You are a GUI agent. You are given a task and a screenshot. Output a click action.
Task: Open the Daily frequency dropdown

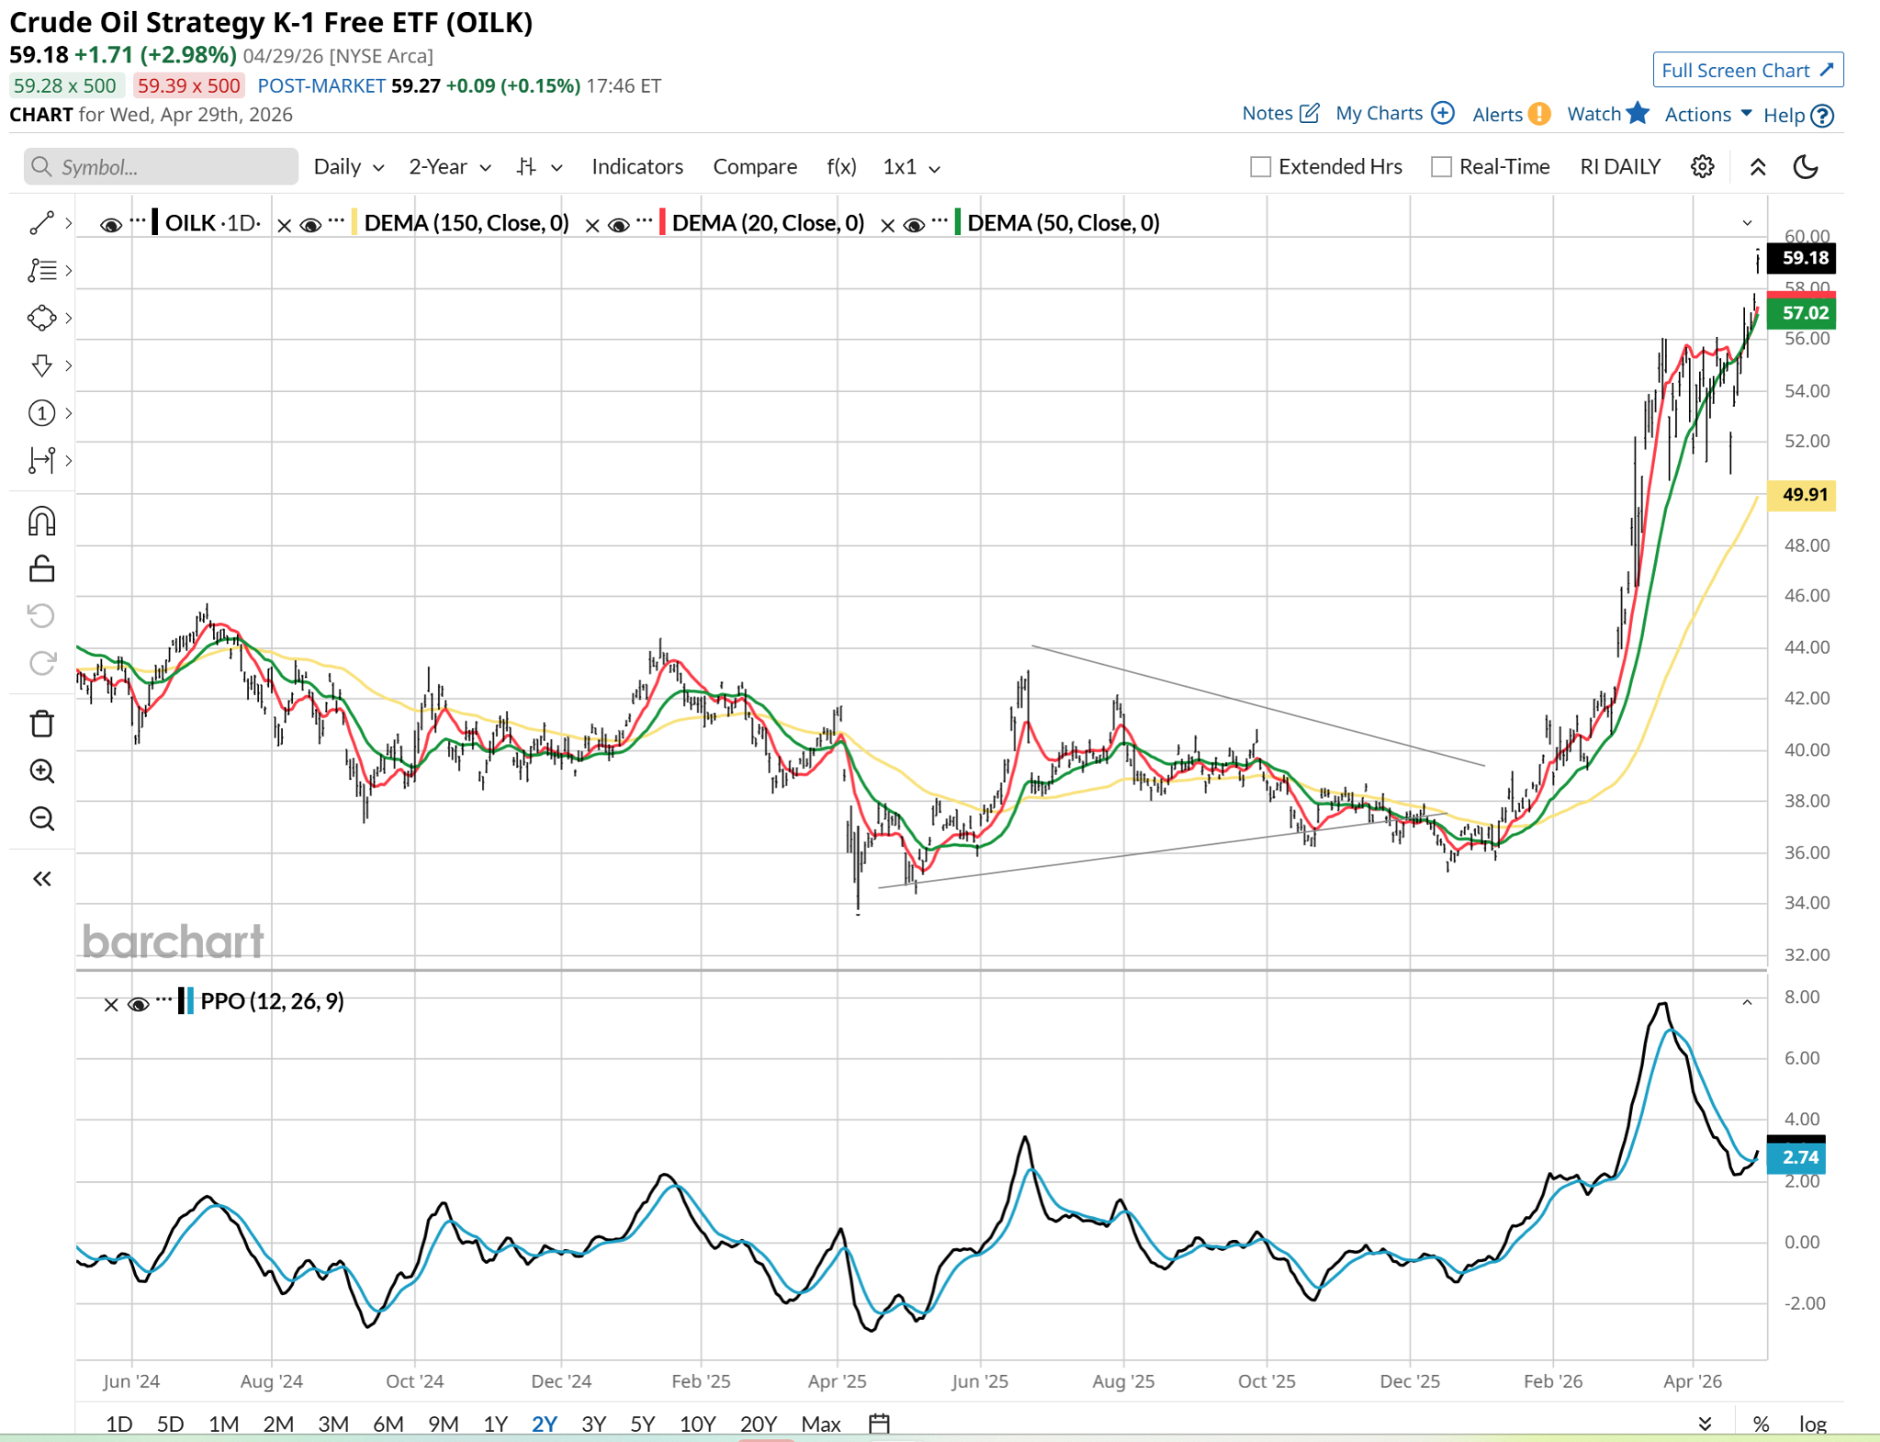[x=348, y=167]
